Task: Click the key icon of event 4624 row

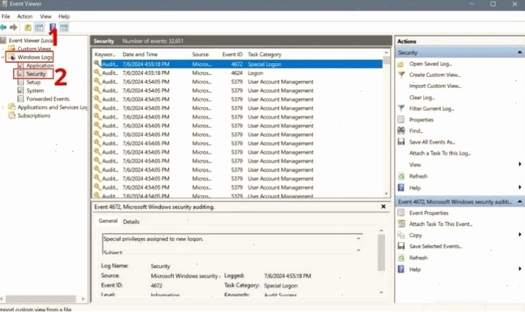Action: coord(97,73)
